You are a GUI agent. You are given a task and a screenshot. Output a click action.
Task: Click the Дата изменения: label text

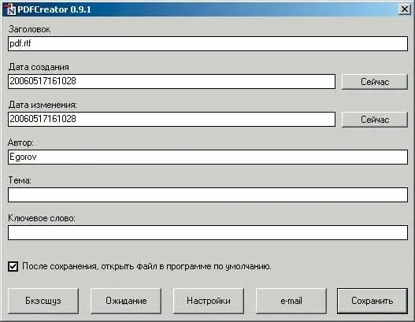pos(43,105)
